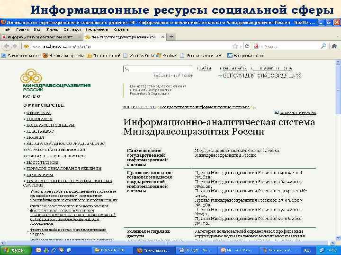Open the Журнал menu
Viewport: 341px width, 255px height.
(x=52, y=29)
